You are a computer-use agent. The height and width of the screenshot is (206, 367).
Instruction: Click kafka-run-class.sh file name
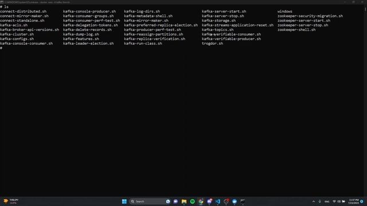coord(143,43)
